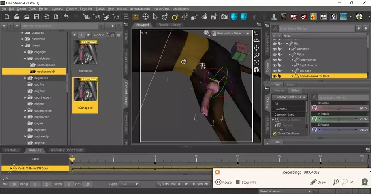371x194 pixels.
Task: Click the orbit camera icon beside viewport
Action: 256,40
